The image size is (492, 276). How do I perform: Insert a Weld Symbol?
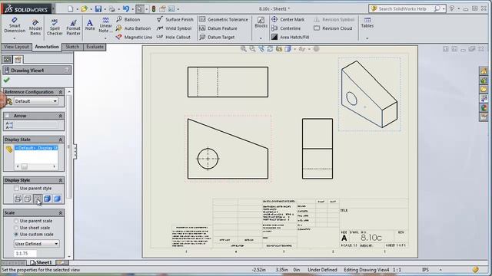coord(175,28)
